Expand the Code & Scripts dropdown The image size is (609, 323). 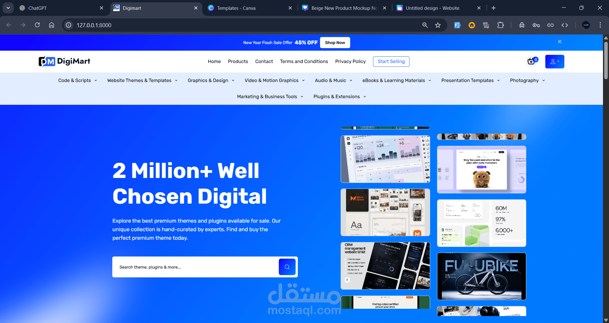click(77, 80)
